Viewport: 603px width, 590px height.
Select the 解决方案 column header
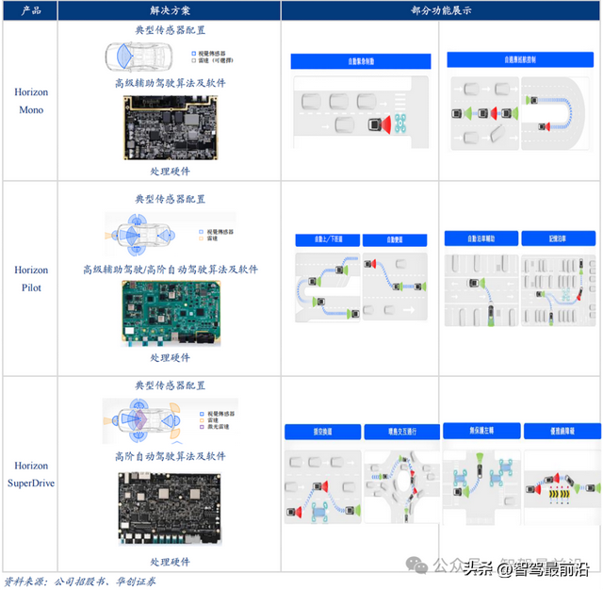[x=170, y=10]
